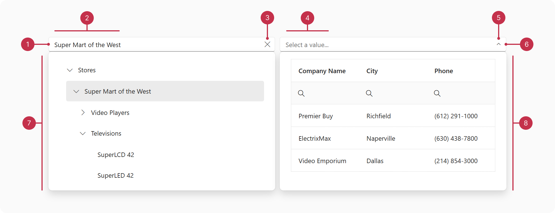Click the Company Name search icon

301,93
